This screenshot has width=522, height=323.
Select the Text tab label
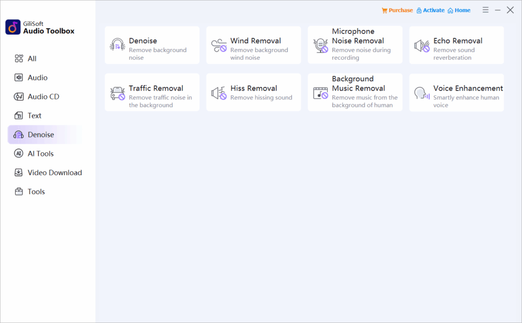34,116
